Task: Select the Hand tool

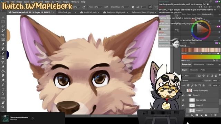Action: pos(3,103)
